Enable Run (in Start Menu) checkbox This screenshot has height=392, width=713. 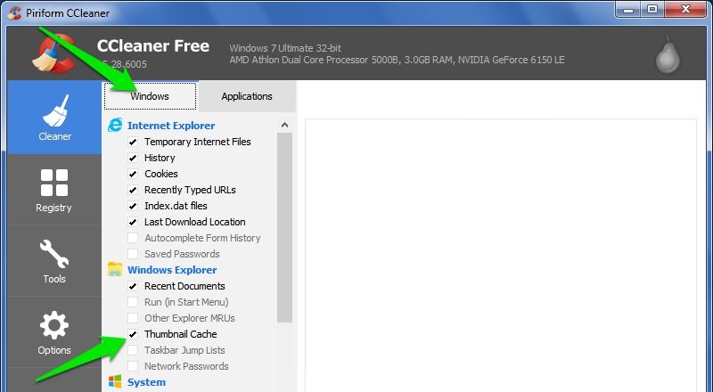(x=133, y=302)
